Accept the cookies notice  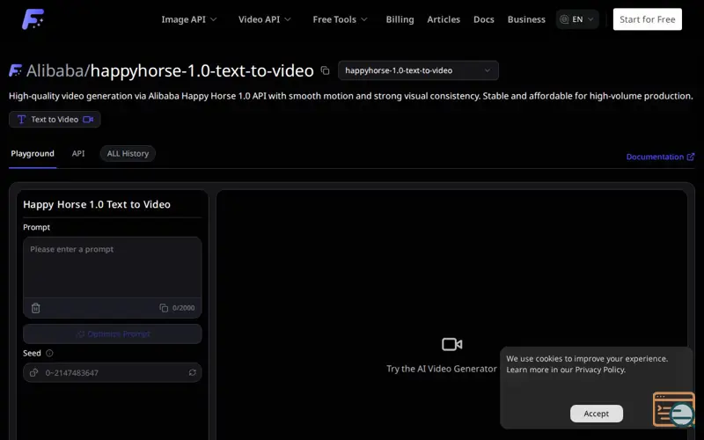597,414
